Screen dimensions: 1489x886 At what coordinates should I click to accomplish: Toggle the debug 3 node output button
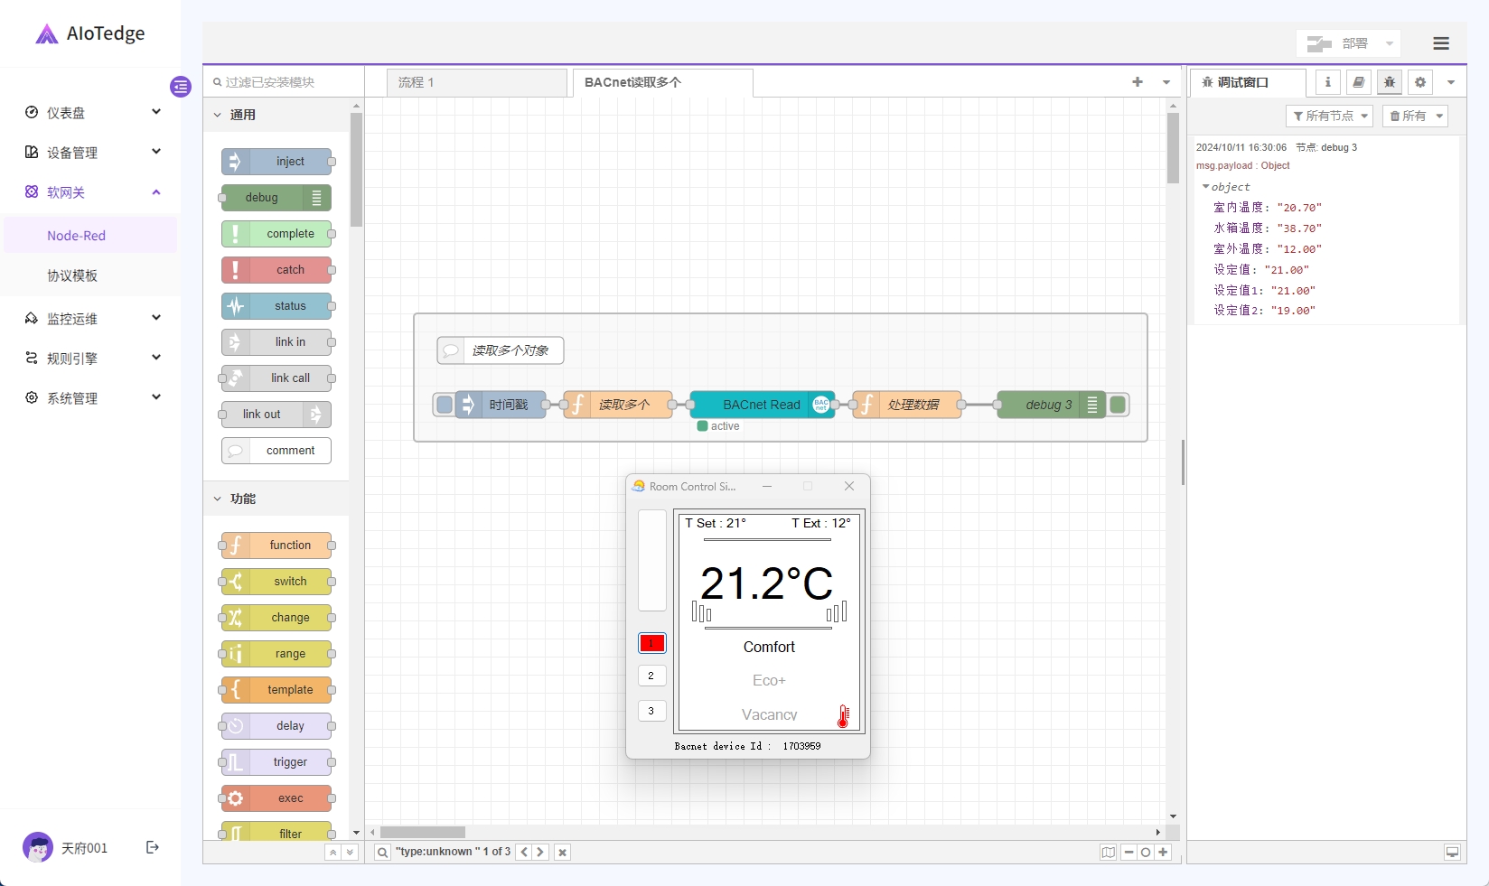[x=1118, y=405]
